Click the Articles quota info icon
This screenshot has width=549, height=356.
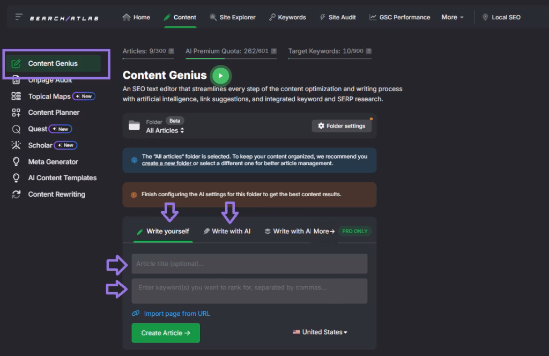(171, 51)
